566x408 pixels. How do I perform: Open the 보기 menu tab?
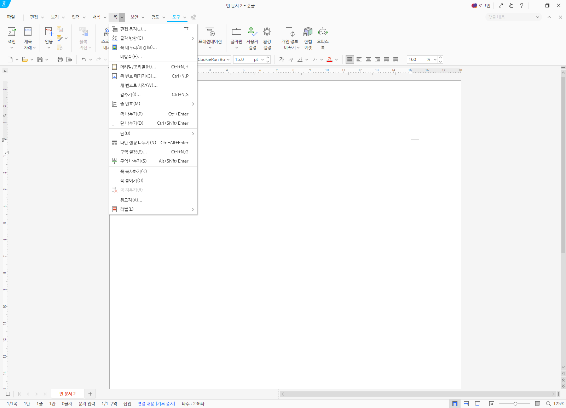(x=55, y=17)
